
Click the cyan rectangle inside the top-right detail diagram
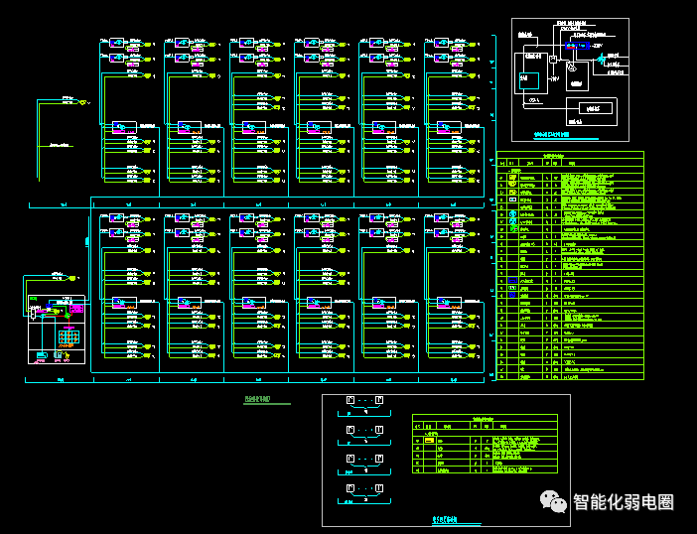[x=529, y=80]
